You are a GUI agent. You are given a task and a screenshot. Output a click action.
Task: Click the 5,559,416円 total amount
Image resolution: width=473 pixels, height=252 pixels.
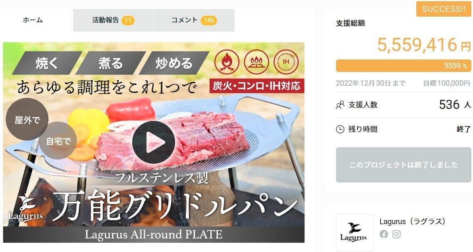click(424, 45)
